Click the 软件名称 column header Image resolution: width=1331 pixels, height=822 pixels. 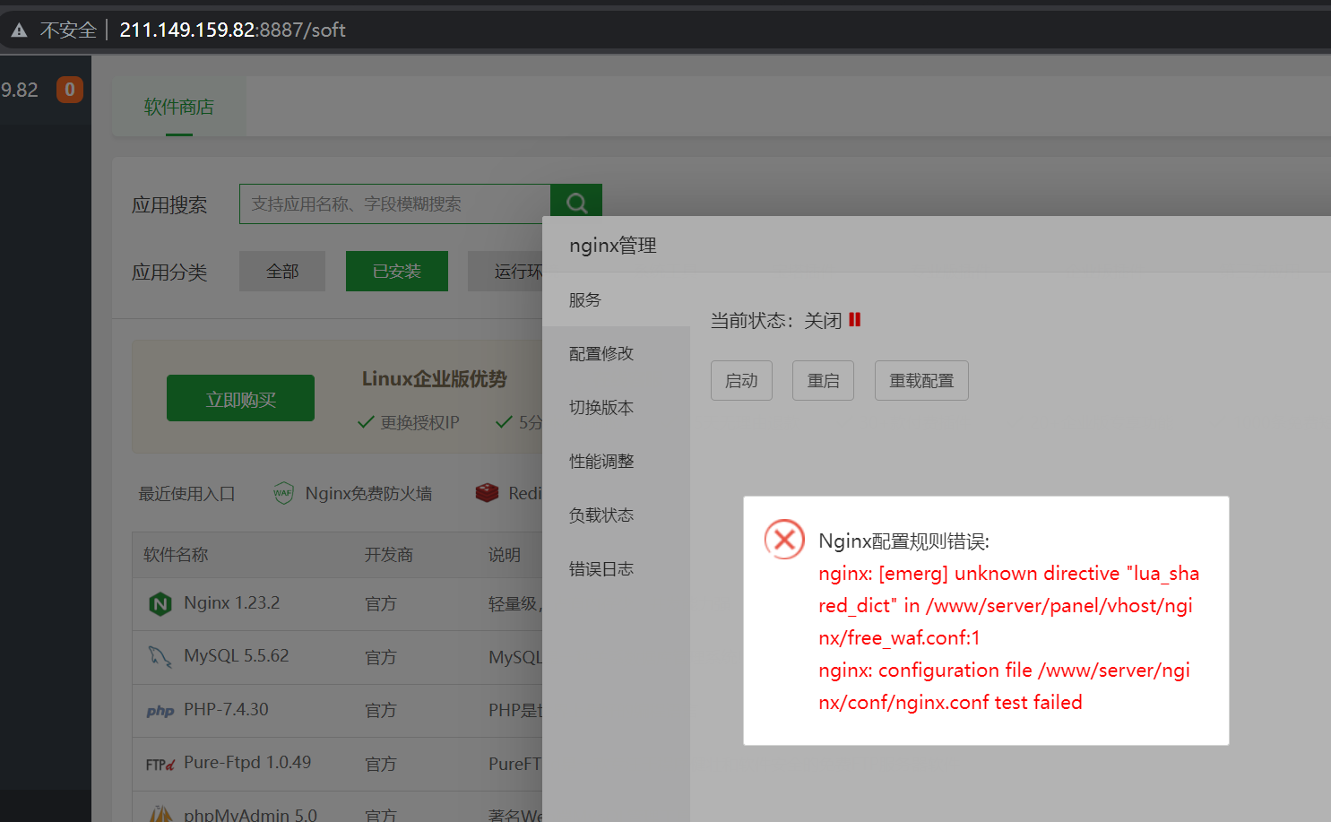pyautogui.click(x=176, y=555)
